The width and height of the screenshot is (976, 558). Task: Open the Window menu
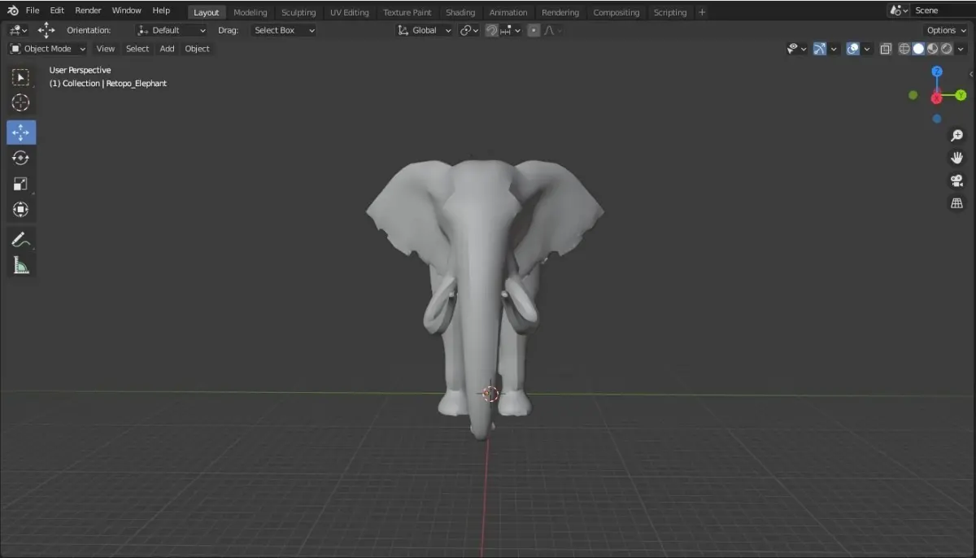click(x=127, y=11)
